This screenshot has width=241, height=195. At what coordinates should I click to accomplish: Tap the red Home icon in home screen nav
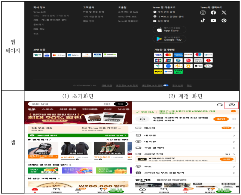click(x=35, y=190)
